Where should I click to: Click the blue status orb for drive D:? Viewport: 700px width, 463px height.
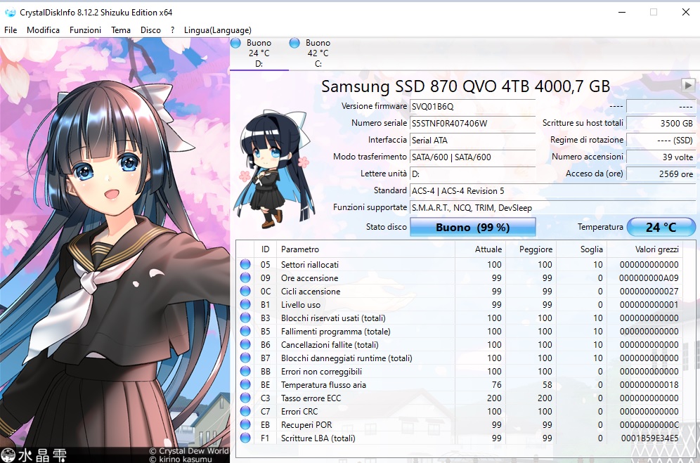coord(235,43)
